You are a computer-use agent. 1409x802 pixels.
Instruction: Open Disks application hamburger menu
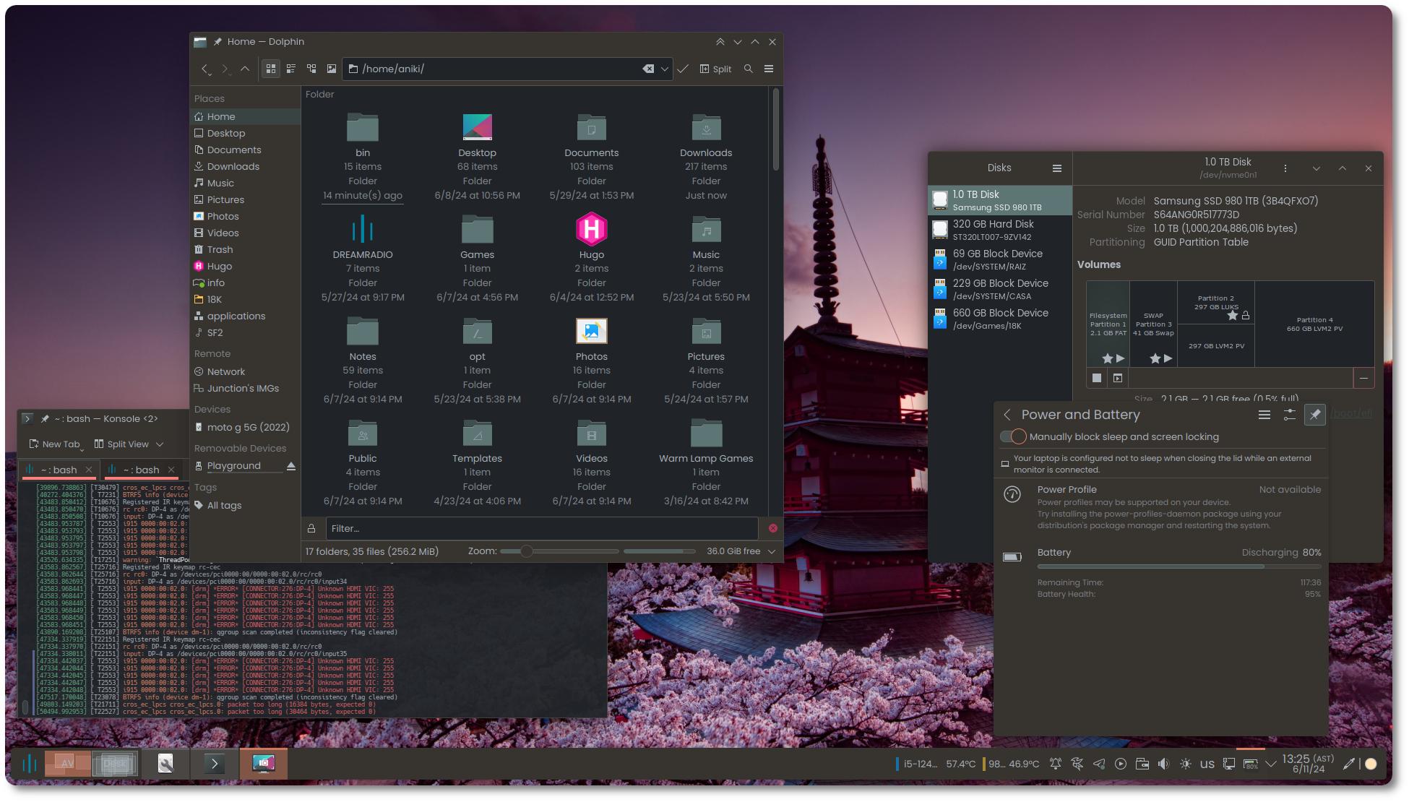click(1057, 168)
